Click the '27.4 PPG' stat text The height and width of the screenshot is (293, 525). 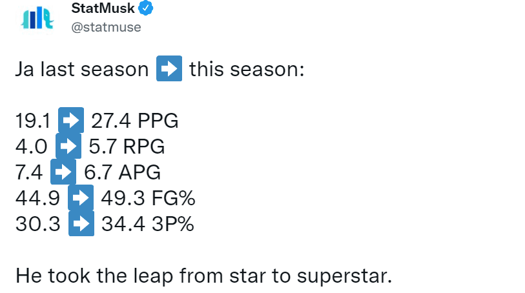click(x=135, y=121)
